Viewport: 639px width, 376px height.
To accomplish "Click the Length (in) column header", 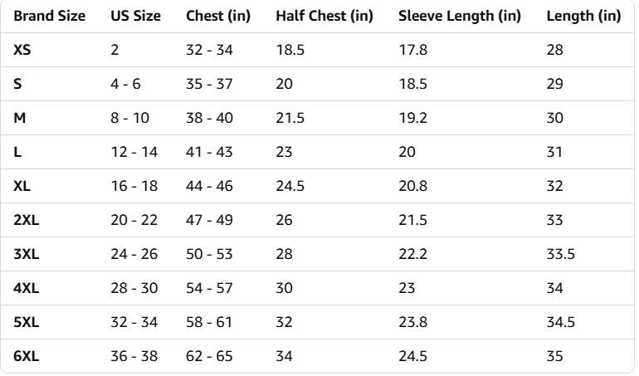I will coord(584,17).
